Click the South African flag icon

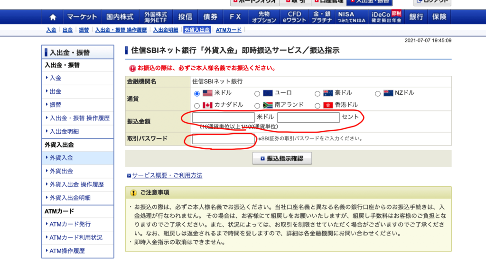(x=268, y=105)
